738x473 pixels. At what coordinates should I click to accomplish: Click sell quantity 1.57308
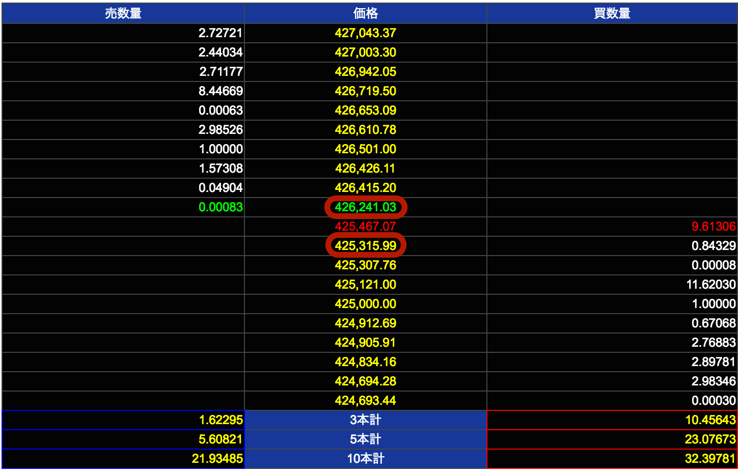(221, 169)
